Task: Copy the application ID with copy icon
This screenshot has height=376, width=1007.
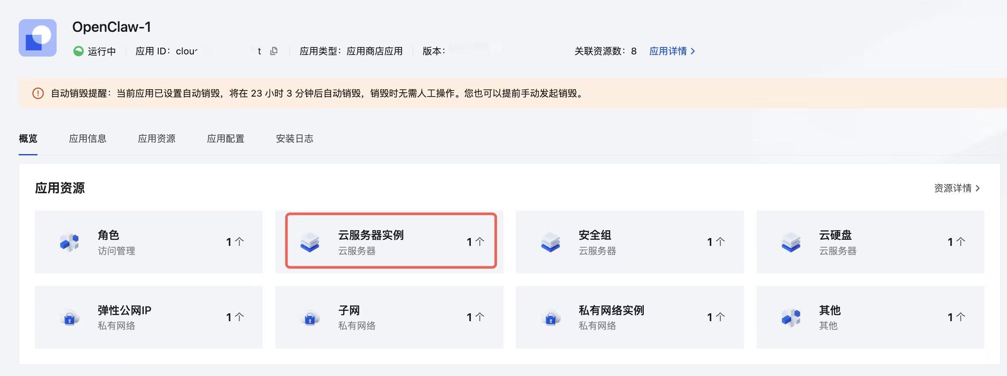Action: click(274, 51)
